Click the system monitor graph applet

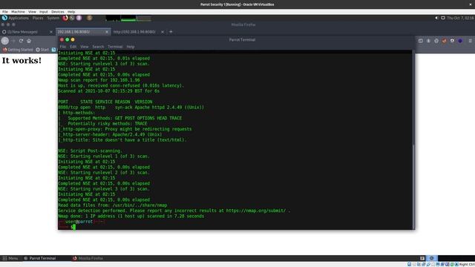click(128, 18)
